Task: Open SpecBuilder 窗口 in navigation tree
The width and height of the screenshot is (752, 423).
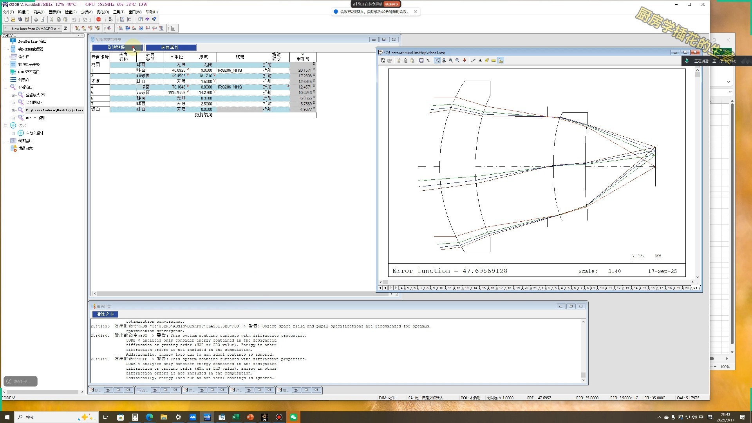Action: point(32,42)
